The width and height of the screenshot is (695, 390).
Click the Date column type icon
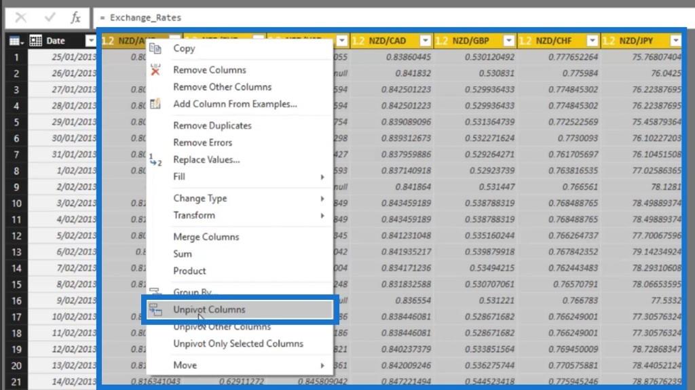click(x=35, y=41)
